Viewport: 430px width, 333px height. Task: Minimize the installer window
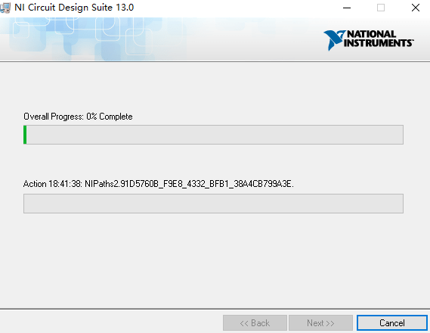pos(347,8)
